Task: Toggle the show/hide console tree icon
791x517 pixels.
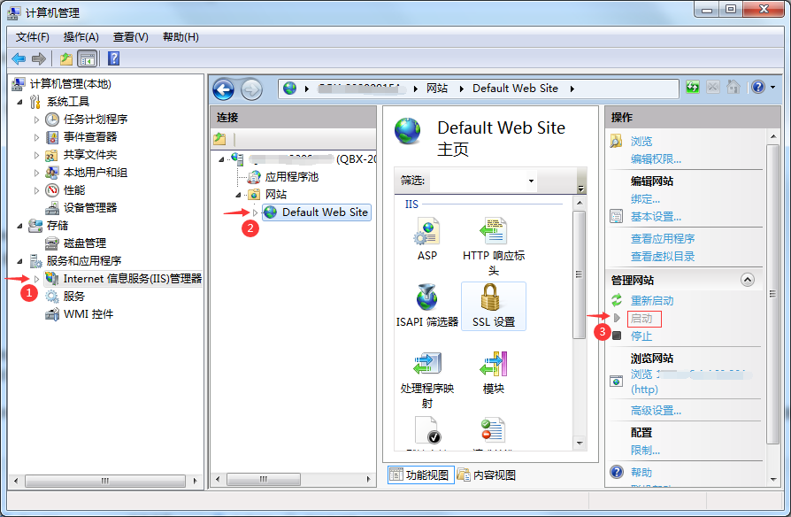Action: (88, 58)
